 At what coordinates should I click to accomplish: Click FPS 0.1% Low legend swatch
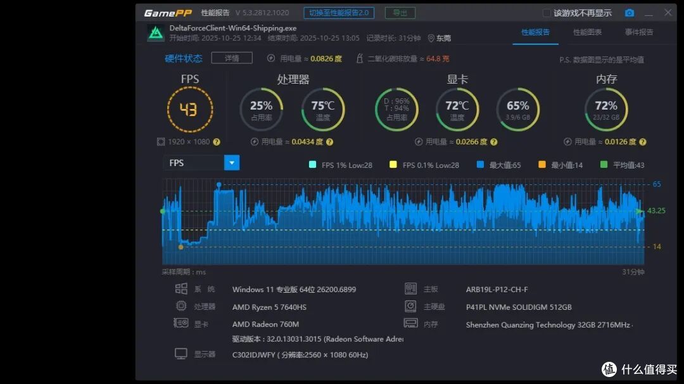[393, 165]
